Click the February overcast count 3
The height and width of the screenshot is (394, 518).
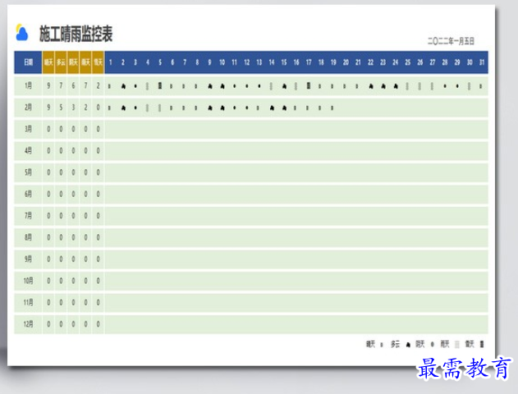[x=73, y=108]
